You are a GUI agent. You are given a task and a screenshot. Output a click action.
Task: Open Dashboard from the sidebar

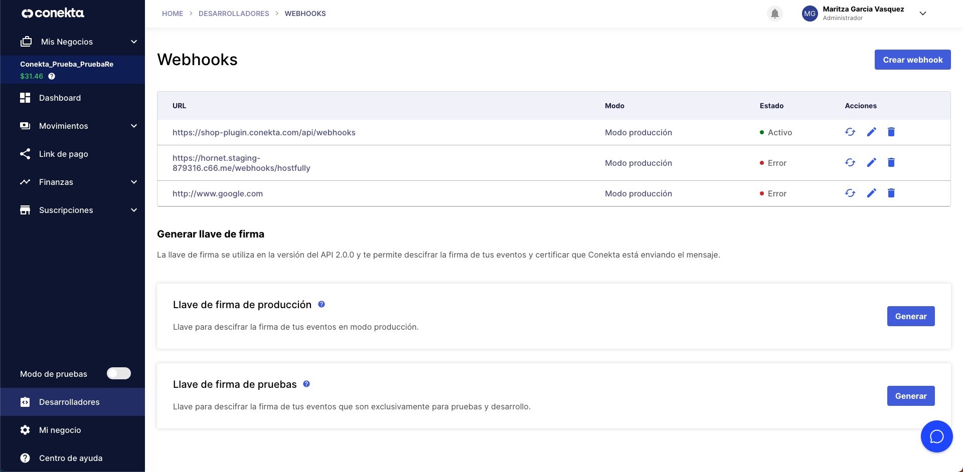click(x=60, y=98)
